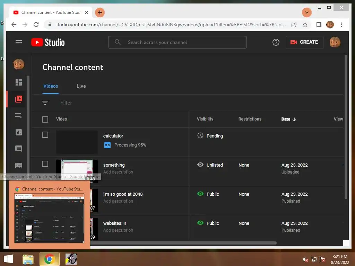355x266 pixels.
Task: Tick the select-all videos checkbox
Action: point(45,119)
